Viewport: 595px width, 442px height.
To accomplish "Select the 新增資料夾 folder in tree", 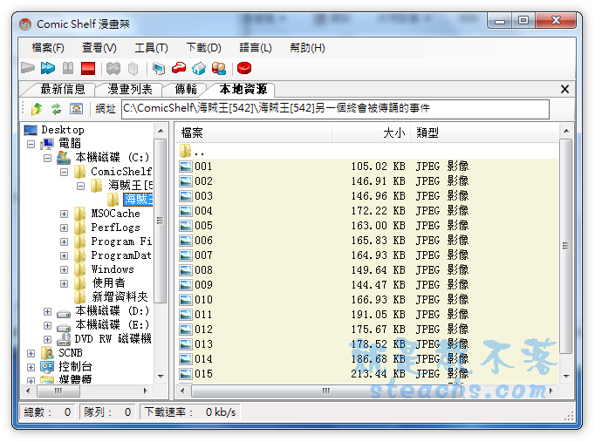I will tap(120, 296).
